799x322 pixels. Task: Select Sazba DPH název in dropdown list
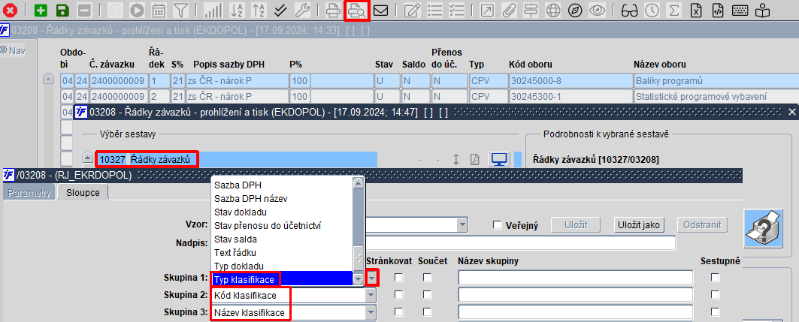coord(282,198)
